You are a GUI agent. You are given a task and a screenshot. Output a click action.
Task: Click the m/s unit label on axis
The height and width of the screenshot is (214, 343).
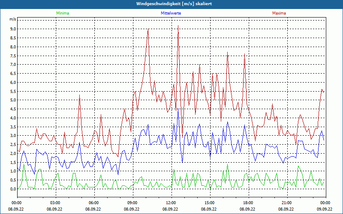(13, 19)
